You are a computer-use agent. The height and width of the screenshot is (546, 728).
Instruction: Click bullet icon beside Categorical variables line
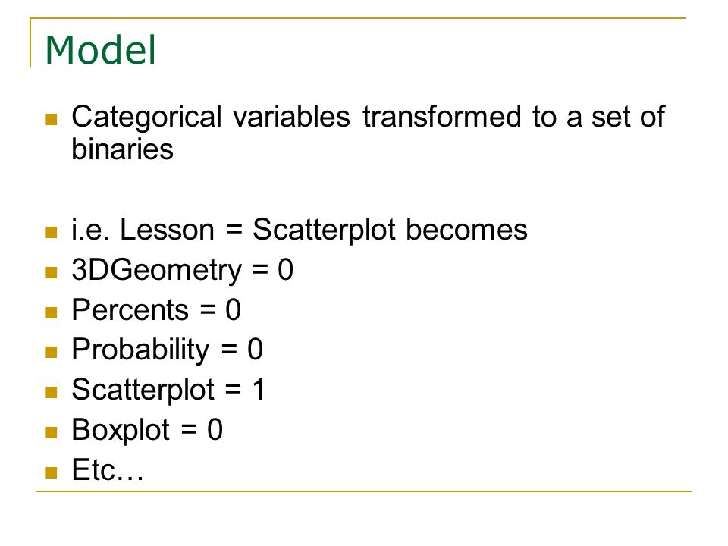click(51, 119)
